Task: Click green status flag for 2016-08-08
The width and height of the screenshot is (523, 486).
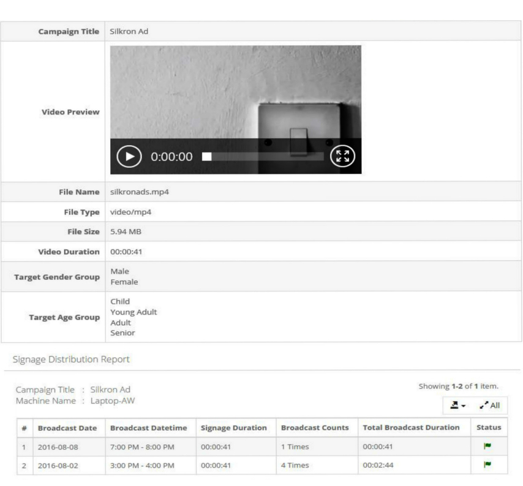Action: point(487,446)
